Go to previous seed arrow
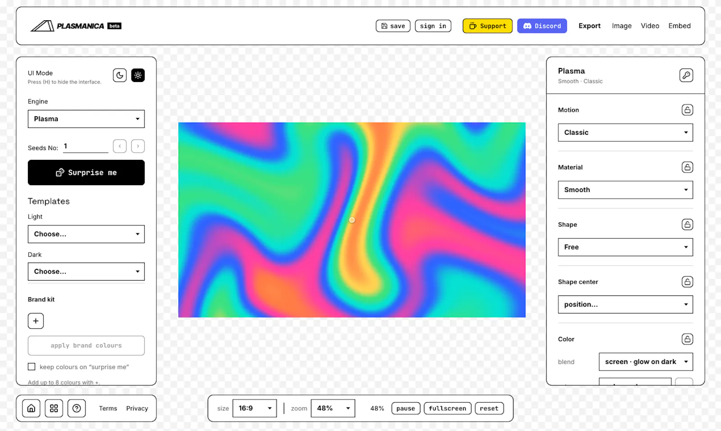The width and height of the screenshot is (721, 431). click(x=120, y=146)
